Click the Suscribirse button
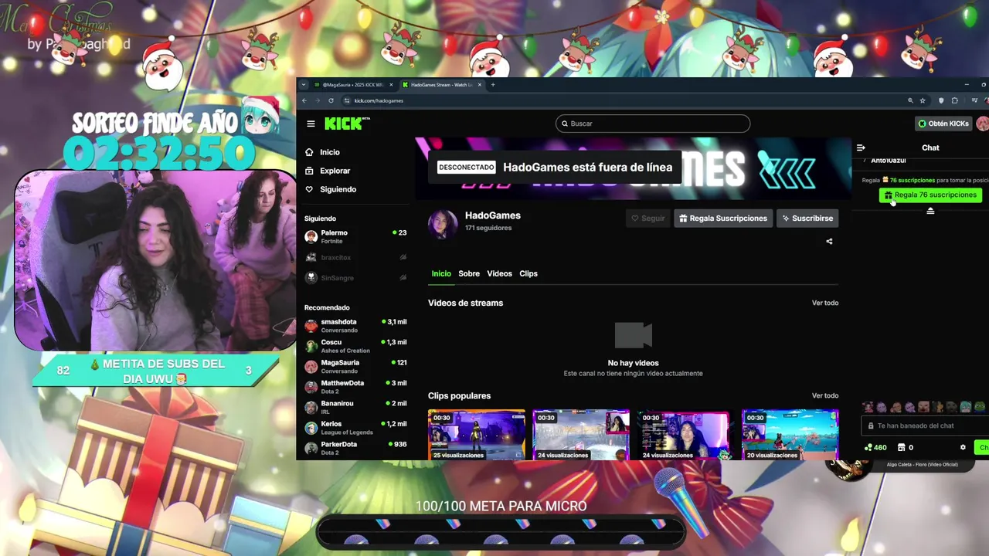The width and height of the screenshot is (989, 556). click(807, 219)
